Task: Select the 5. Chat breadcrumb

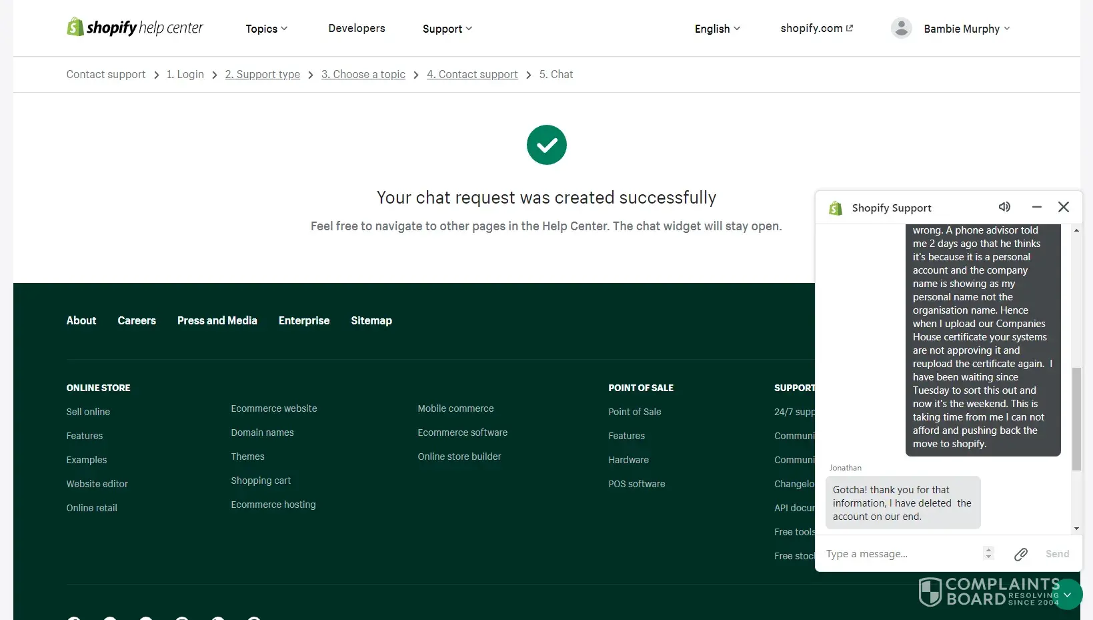Action: 556,74
